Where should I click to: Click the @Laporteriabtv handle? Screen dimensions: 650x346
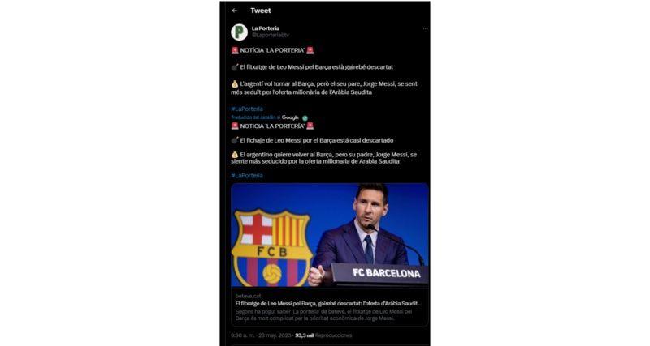pos(271,35)
